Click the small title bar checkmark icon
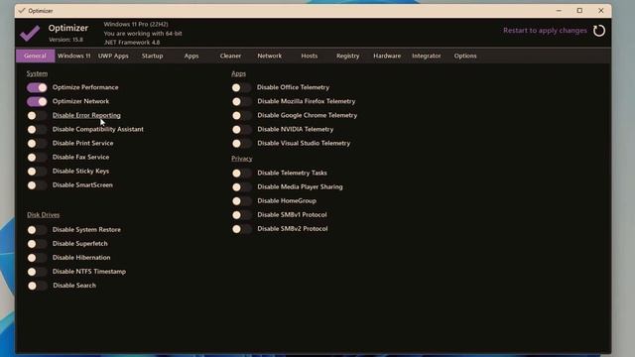The image size is (635, 357). click(22, 11)
